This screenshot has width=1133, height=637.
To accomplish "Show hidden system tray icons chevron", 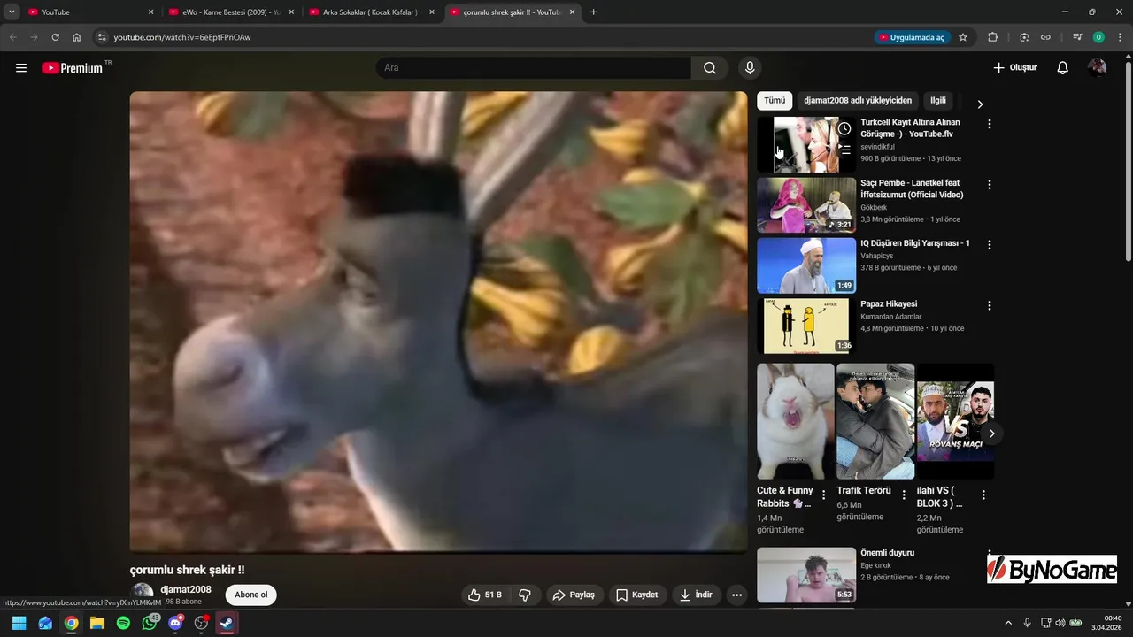I will pos(1007,623).
